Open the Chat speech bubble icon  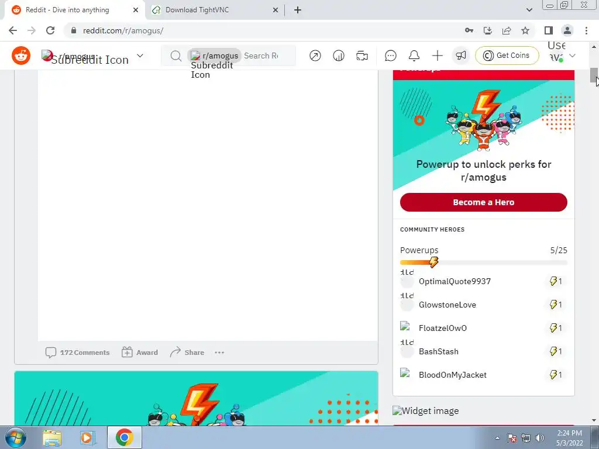click(x=390, y=56)
